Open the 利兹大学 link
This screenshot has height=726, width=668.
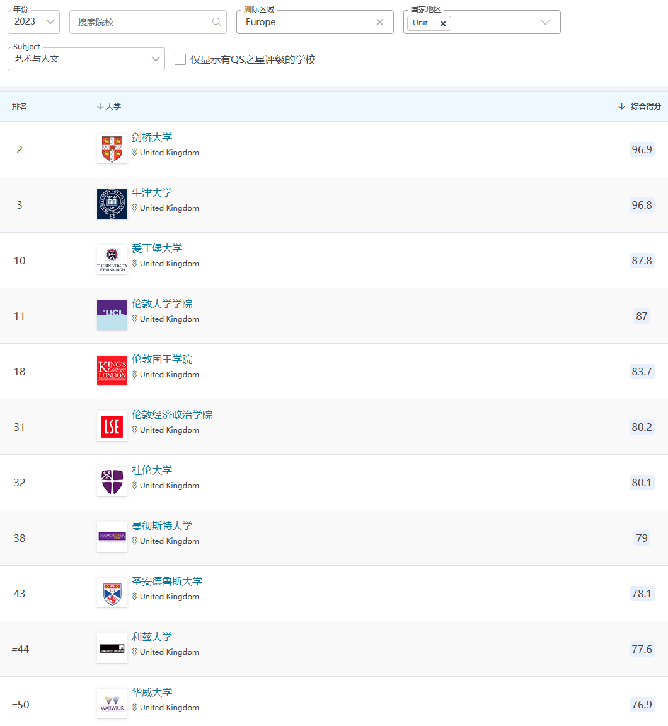152,637
